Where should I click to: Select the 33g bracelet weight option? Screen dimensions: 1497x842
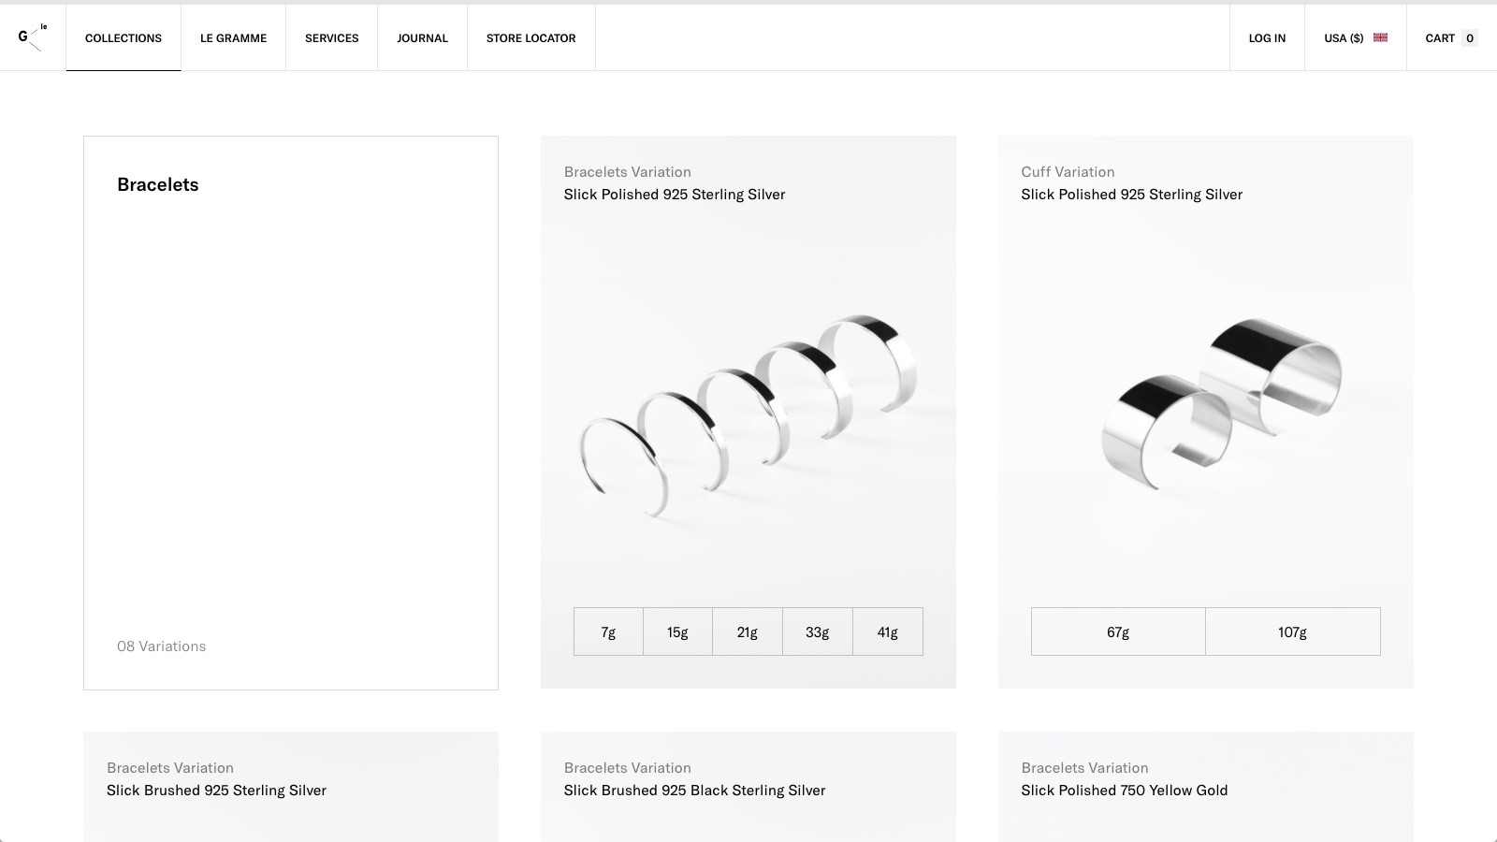817,632
